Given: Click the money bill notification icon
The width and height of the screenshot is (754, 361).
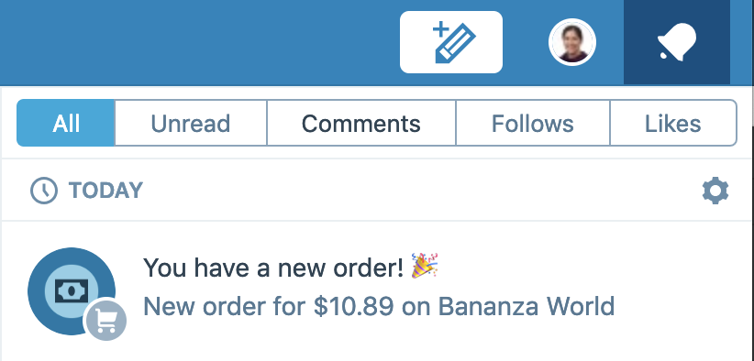Looking at the screenshot, I should 72,291.
